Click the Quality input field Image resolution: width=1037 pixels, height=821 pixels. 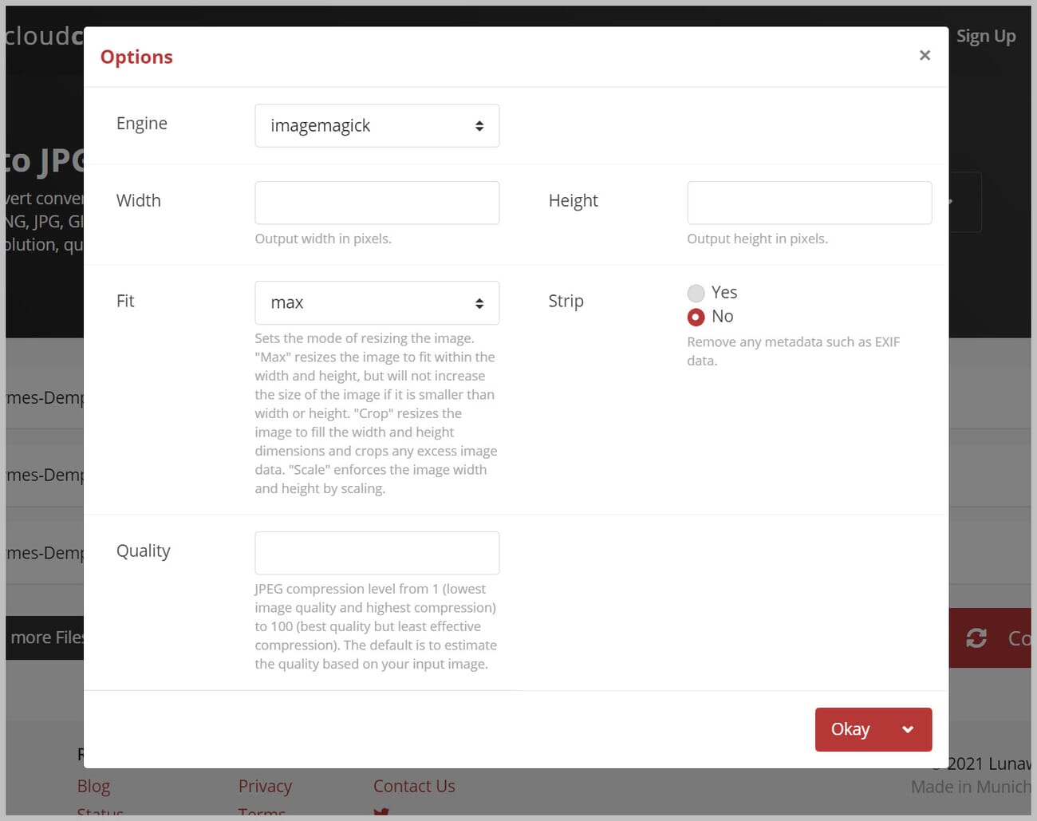point(377,552)
